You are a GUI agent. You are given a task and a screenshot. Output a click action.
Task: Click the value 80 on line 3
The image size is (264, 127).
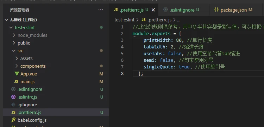(x=178, y=40)
